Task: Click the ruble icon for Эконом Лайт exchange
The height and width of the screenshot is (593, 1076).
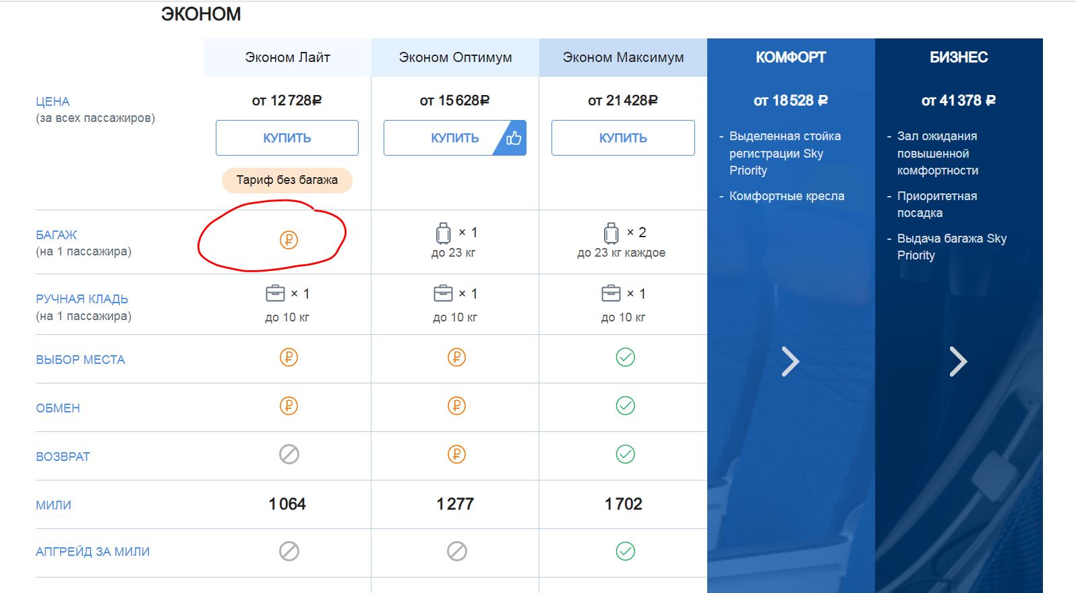Action: 289,406
